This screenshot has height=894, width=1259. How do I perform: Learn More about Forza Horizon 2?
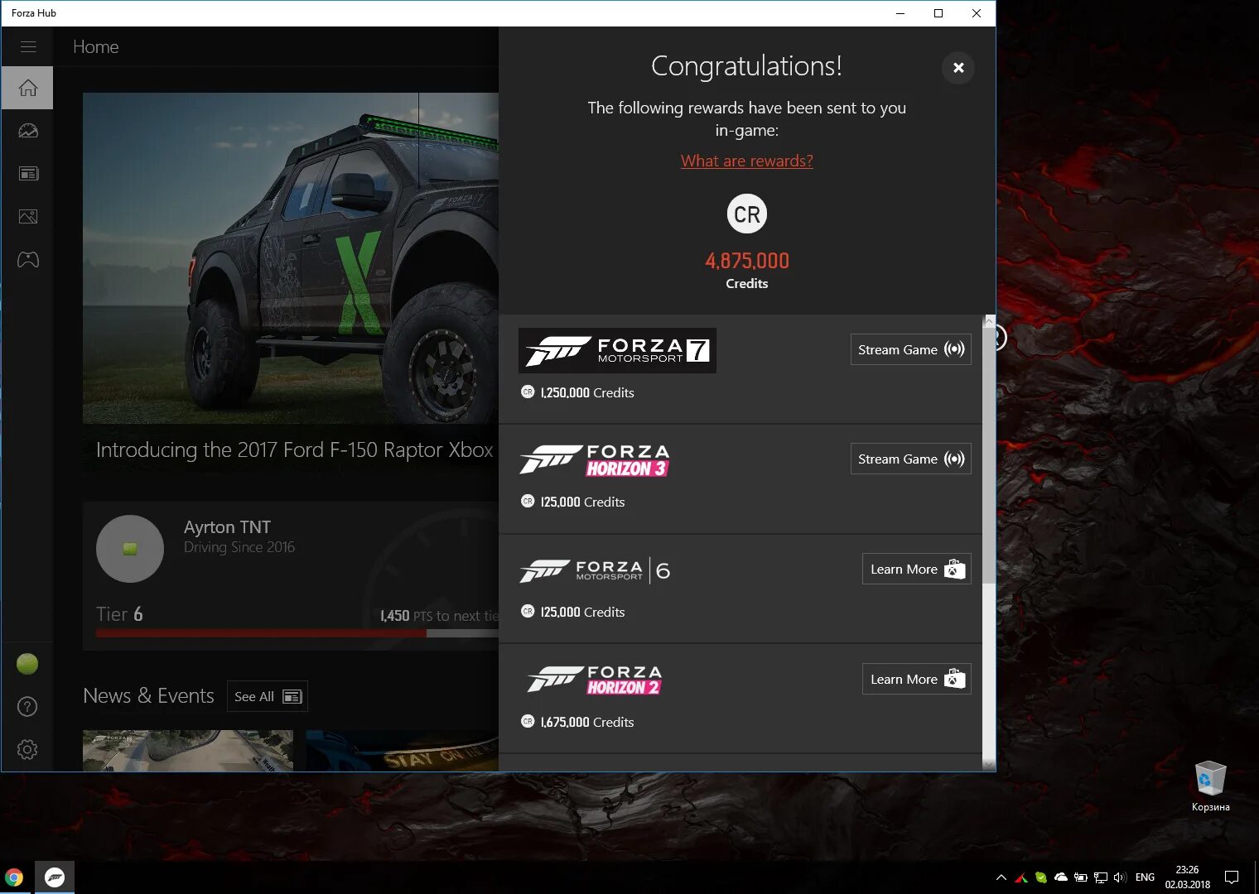tap(917, 679)
